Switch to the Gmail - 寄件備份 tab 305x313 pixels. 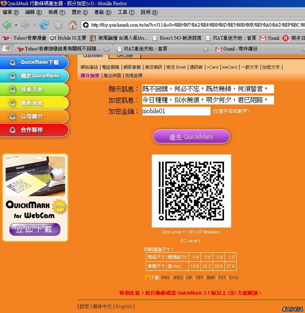pos(240,49)
